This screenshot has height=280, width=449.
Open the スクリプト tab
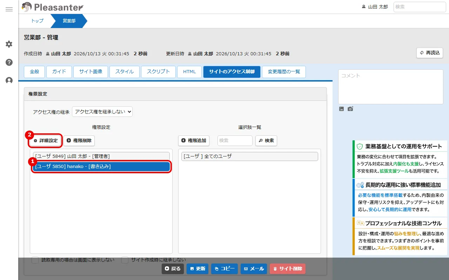tap(158, 72)
